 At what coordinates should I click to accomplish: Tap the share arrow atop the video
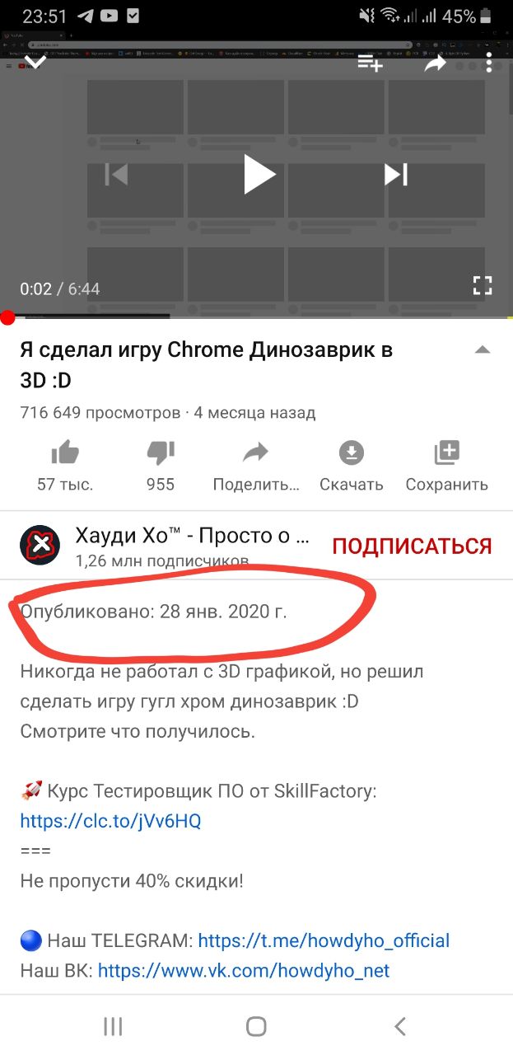point(435,63)
